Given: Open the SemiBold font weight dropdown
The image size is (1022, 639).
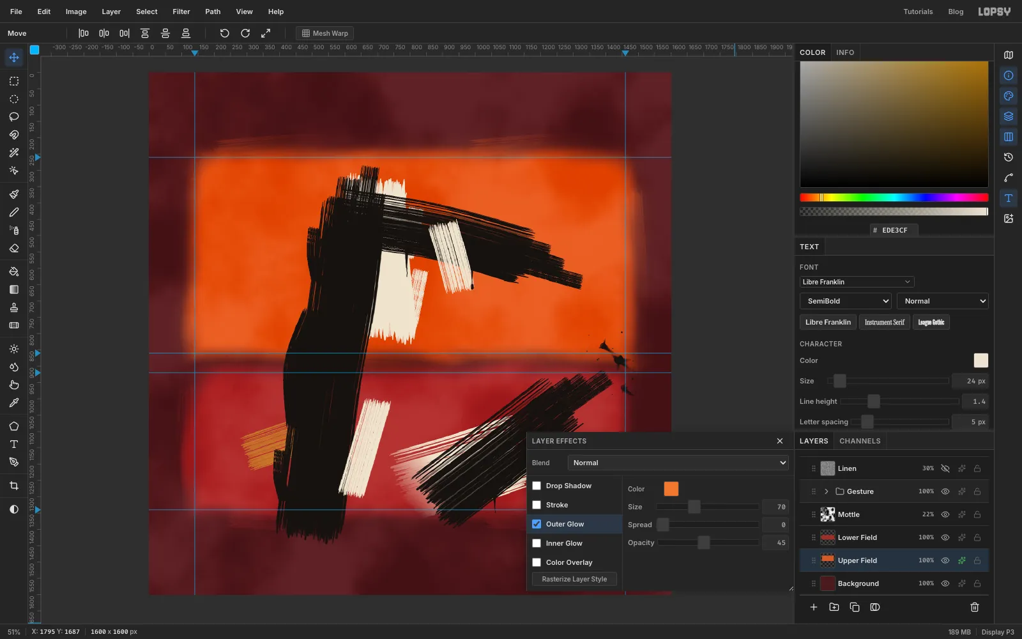Looking at the screenshot, I should 846,301.
